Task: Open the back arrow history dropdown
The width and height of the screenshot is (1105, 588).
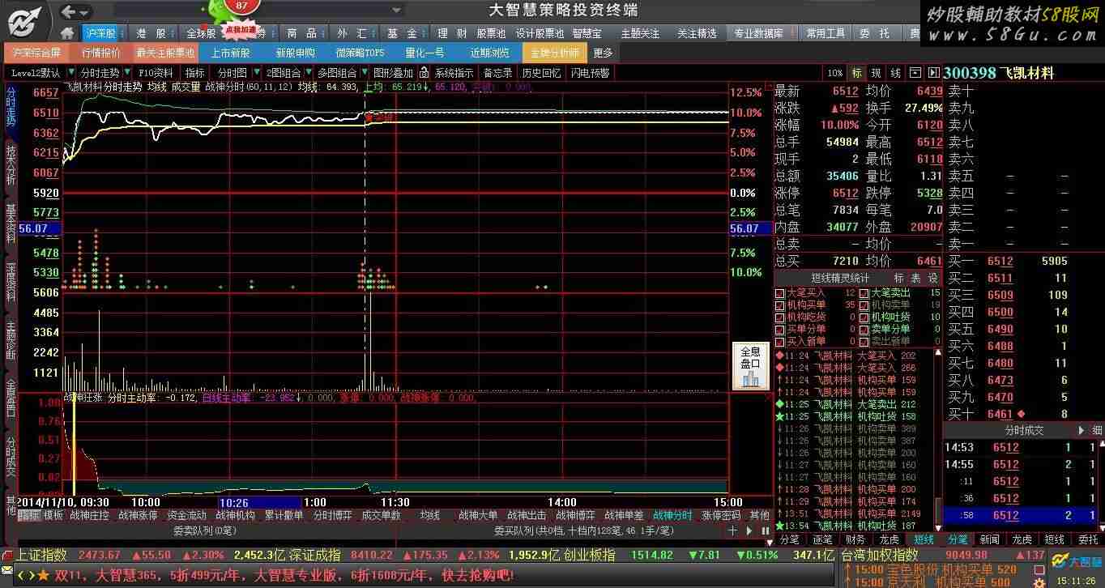Action: tap(85, 12)
